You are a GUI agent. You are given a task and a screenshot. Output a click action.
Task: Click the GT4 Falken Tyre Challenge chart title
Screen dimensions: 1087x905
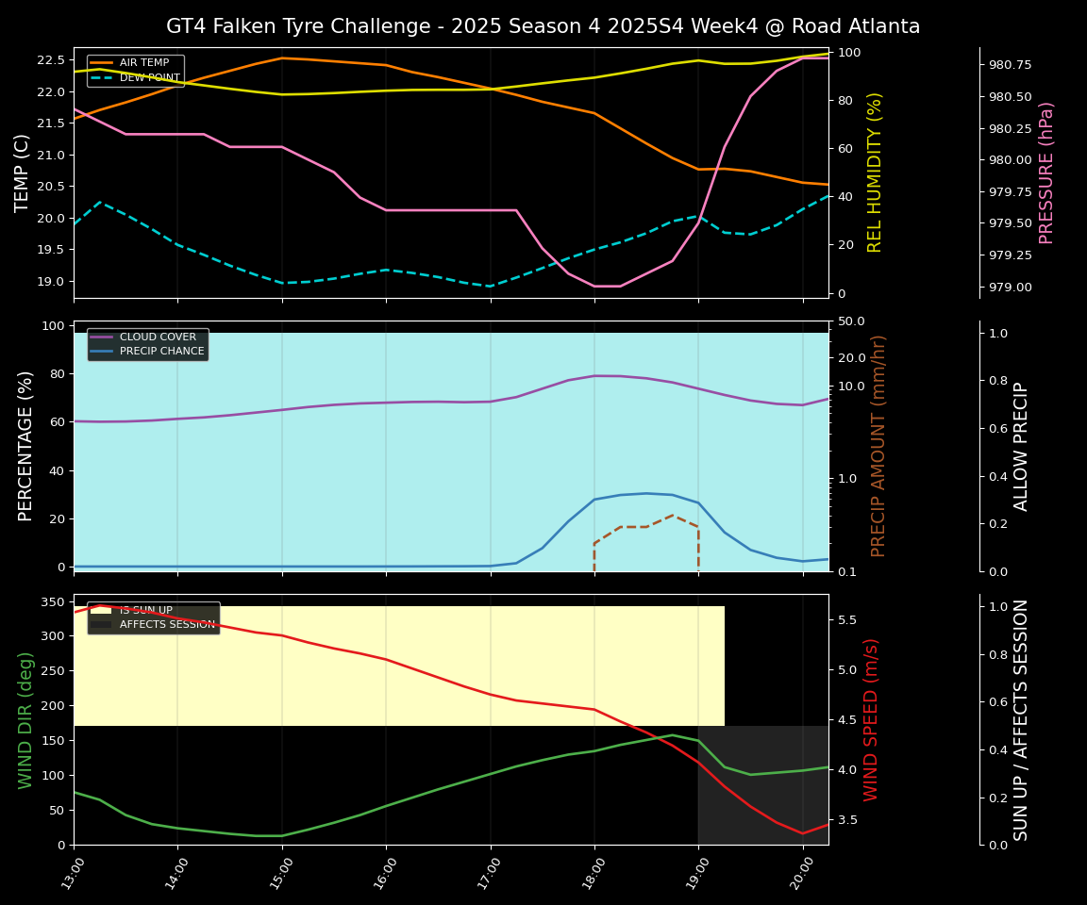click(543, 26)
